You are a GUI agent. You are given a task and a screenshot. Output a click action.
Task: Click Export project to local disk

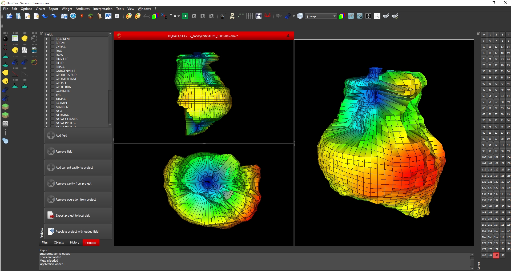tap(78, 216)
